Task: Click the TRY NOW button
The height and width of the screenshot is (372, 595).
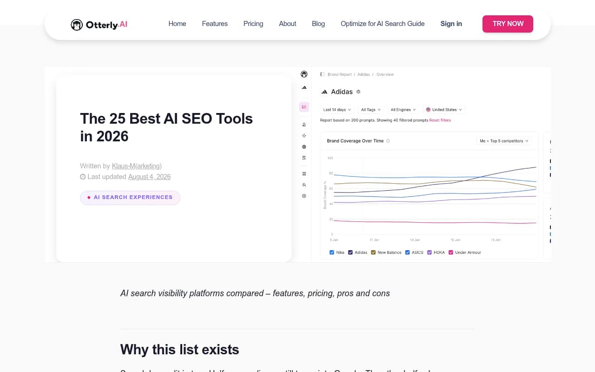Action: [508, 24]
